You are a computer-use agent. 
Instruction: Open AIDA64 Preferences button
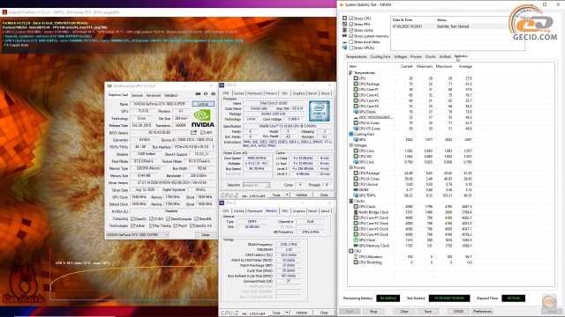[482, 311]
